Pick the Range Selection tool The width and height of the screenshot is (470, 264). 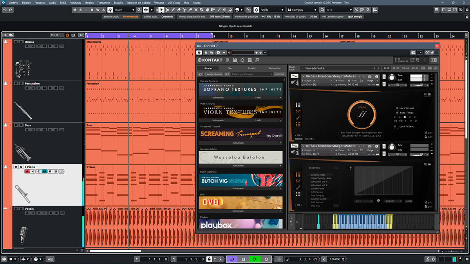click(x=167, y=10)
